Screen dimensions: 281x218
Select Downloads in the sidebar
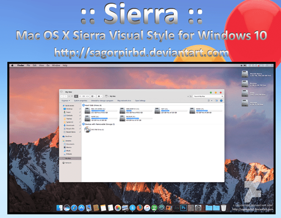[70, 125]
